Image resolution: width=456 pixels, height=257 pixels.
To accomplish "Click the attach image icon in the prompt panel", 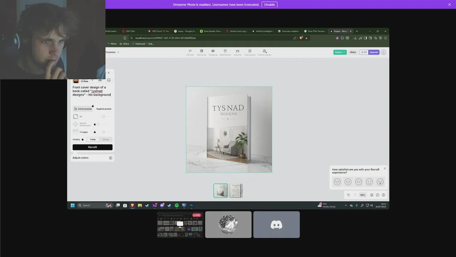I will point(109,80).
